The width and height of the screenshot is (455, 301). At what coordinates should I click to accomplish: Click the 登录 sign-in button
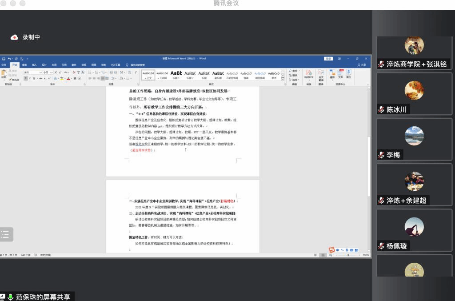[328, 59]
